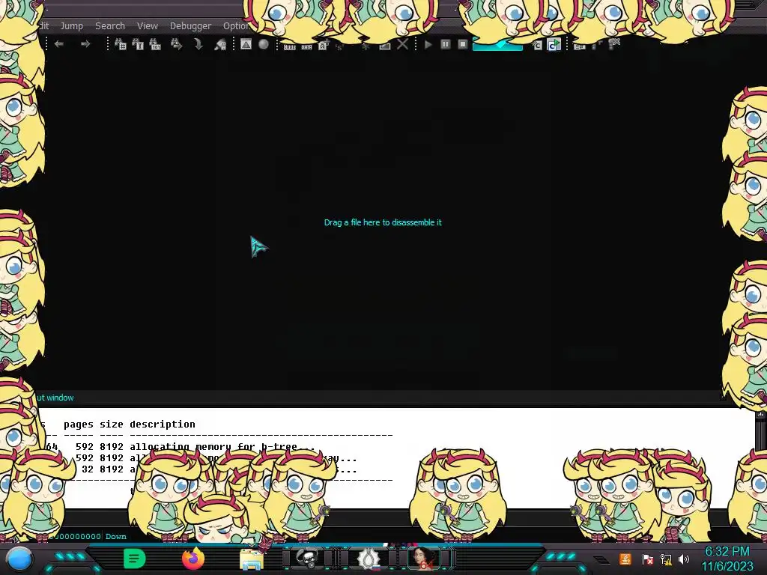Click 'Drag a file here to disassemble it'
Screen dimensions: 767x575
click(383, 222)
